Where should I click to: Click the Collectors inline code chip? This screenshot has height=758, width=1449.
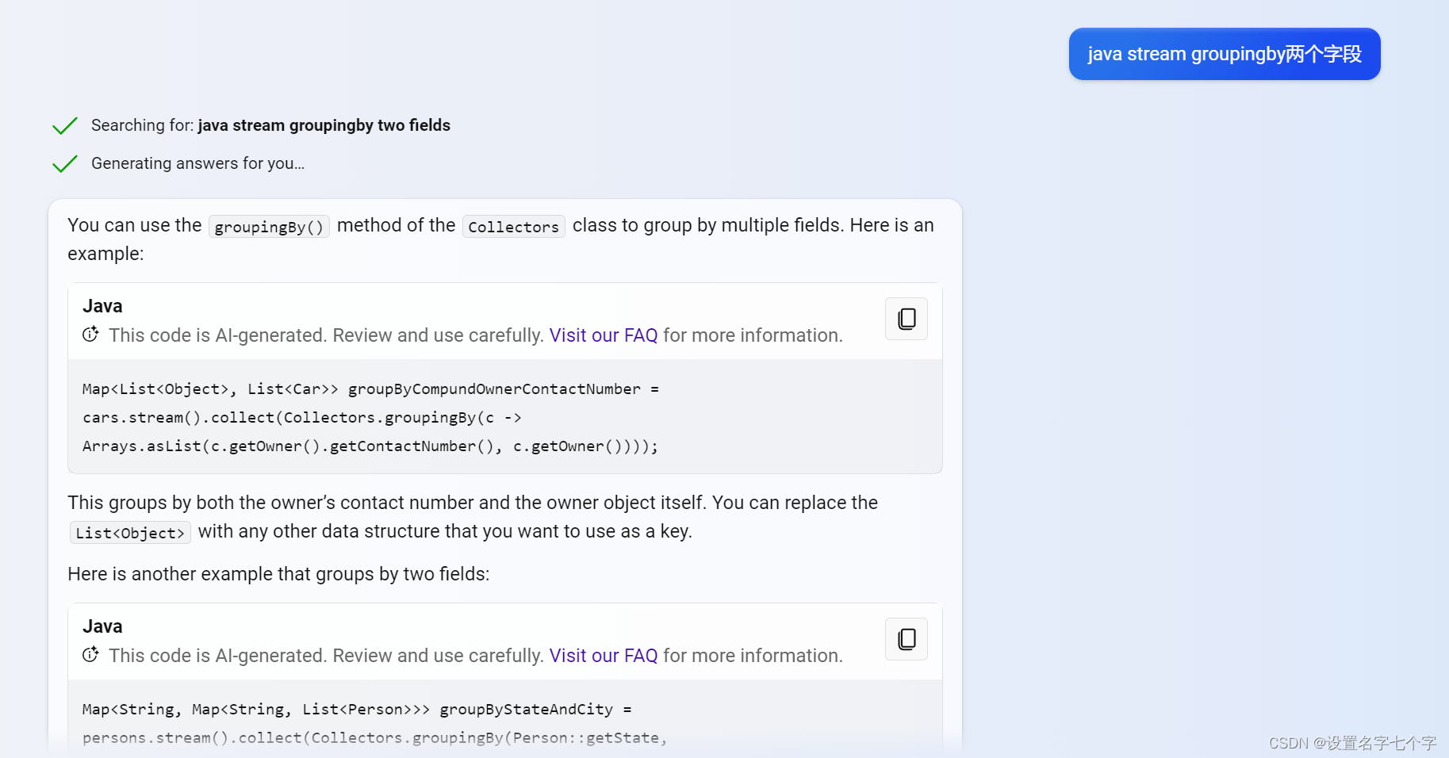coord(513,227)
